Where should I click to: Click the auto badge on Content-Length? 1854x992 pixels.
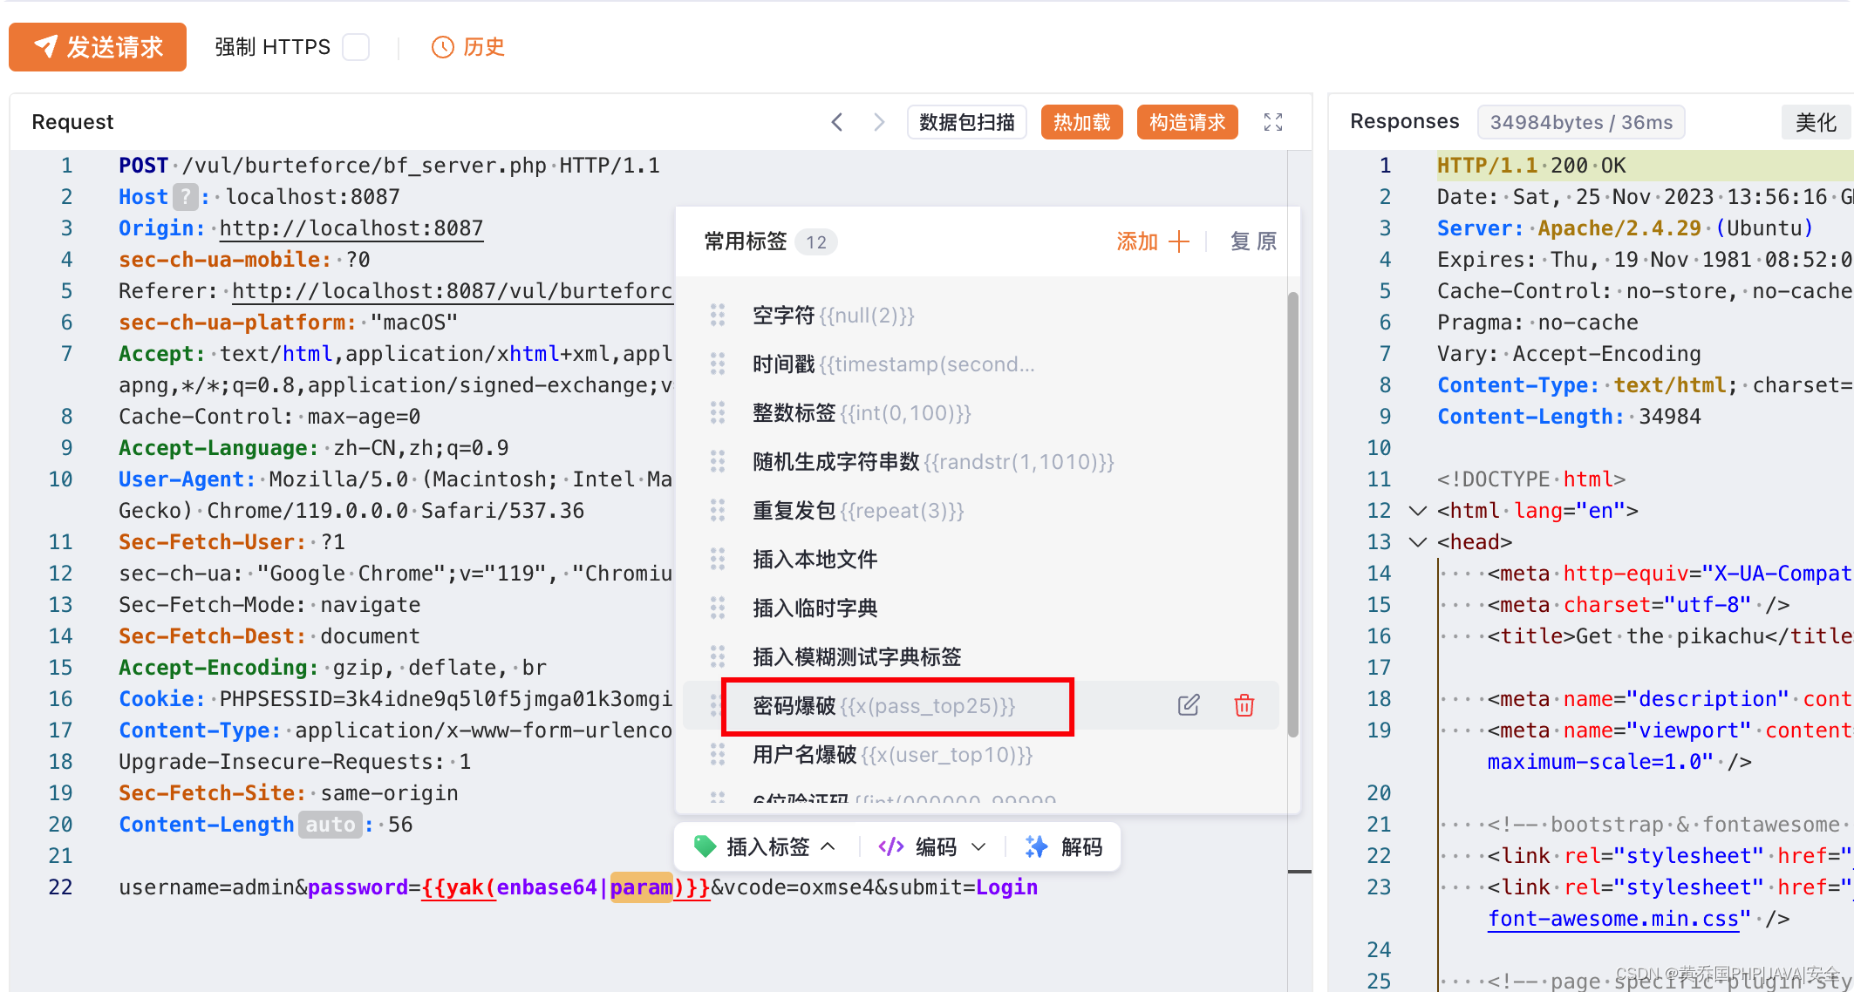(x=331, y=825)
